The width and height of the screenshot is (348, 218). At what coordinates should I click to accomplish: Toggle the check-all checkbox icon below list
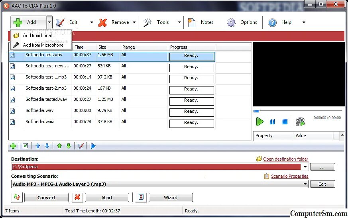(x=25, y=146)
